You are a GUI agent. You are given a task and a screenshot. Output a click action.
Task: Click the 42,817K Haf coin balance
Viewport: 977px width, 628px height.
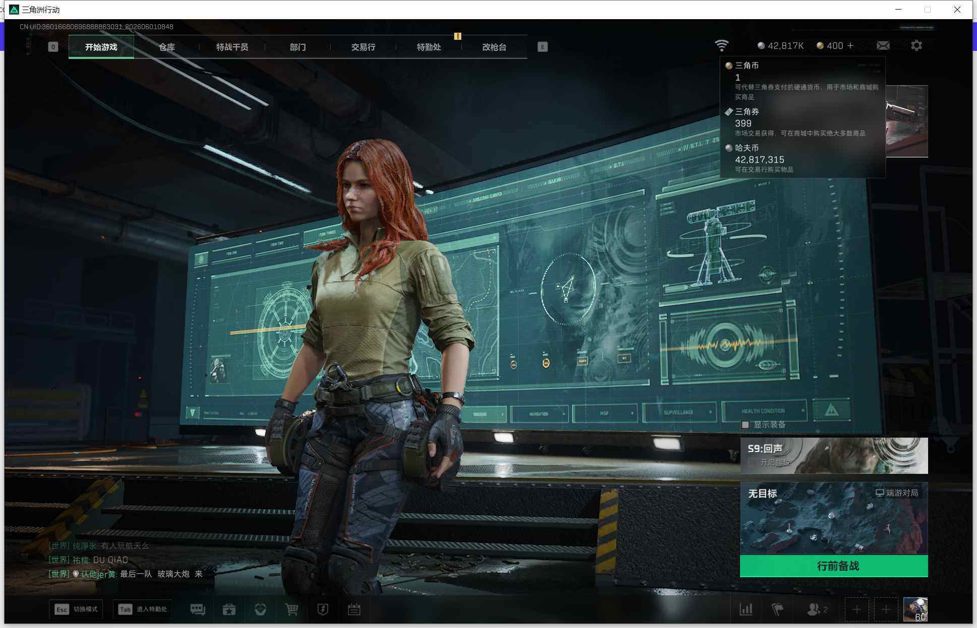click(x=780, y=46)
